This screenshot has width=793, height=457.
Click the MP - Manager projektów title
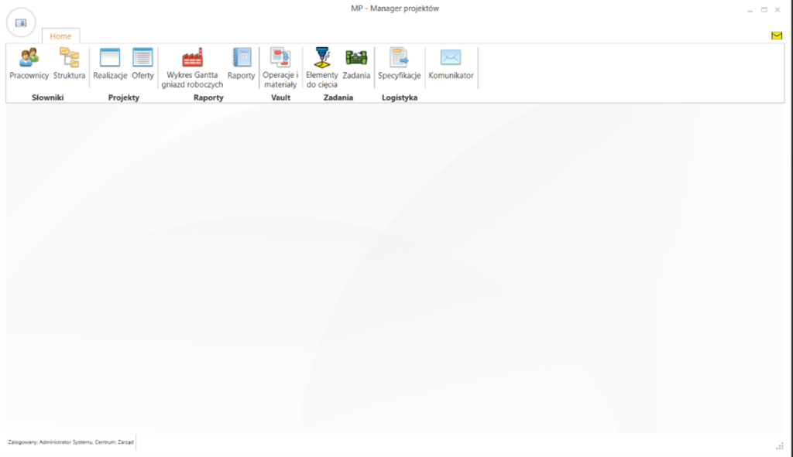(395, 9)
